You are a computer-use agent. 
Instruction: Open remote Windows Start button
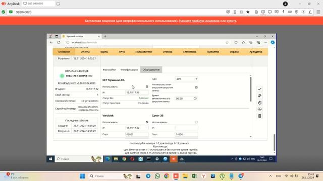coord(50,159)
